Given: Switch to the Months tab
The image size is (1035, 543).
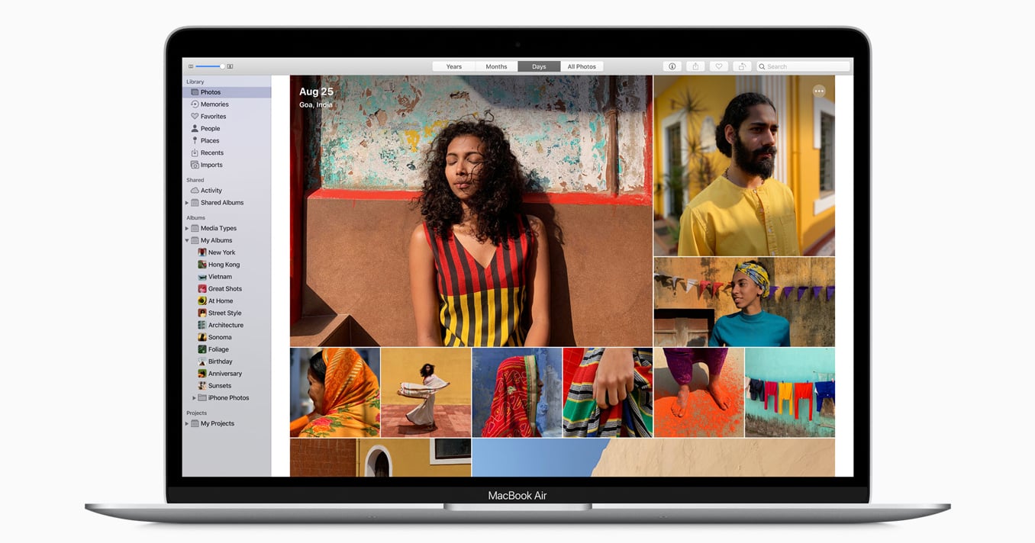Looking at the screenshot, I should click(496, 66).
